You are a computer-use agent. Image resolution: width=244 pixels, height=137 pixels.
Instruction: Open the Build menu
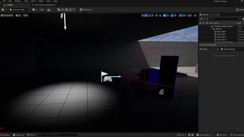pyautogui.click(x=33, y=1)
